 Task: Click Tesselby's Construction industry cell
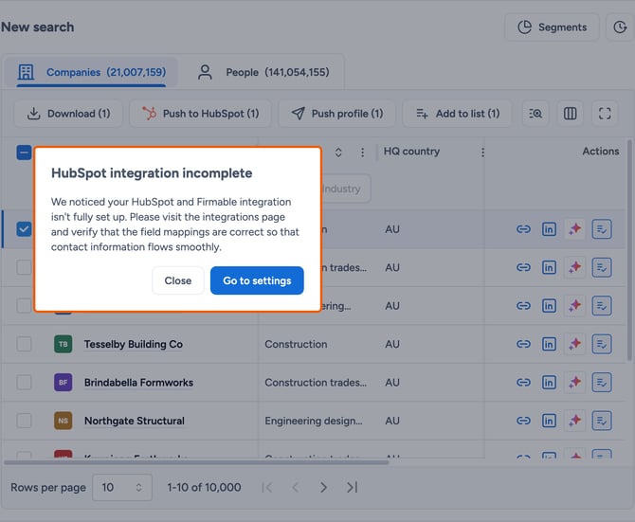[x=296, y=344]
